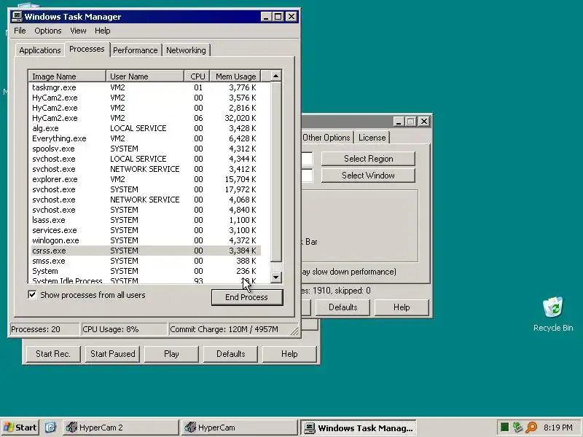Image resolution: width=583 pixels, height=437 pixels.
Task: Click Commit Charge status bar entry
Action: coord(230,329)
